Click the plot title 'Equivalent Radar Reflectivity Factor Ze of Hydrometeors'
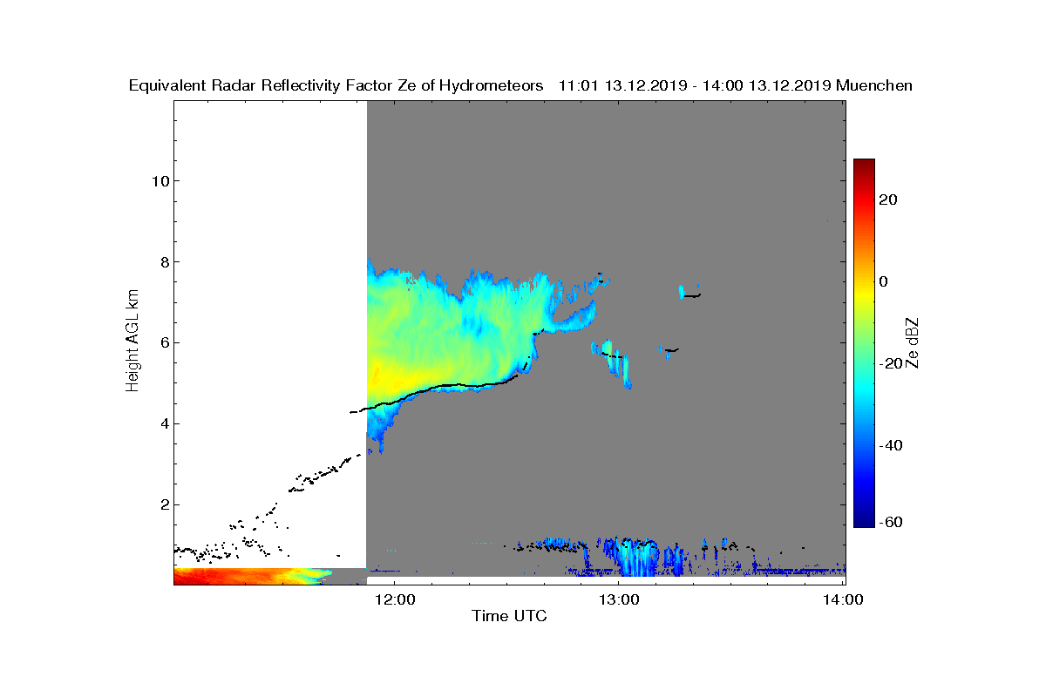The height and width of the screenshot is (697, 1046). 336,85
